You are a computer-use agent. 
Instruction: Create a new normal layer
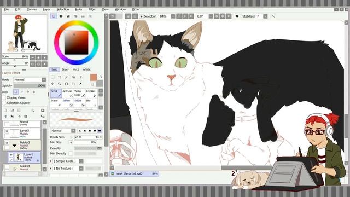6,111
